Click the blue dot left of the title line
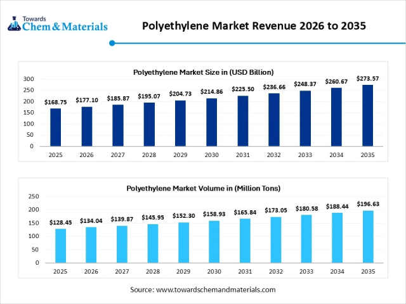Viewport: 406px width, 304px height. click(x=112, y=43)
